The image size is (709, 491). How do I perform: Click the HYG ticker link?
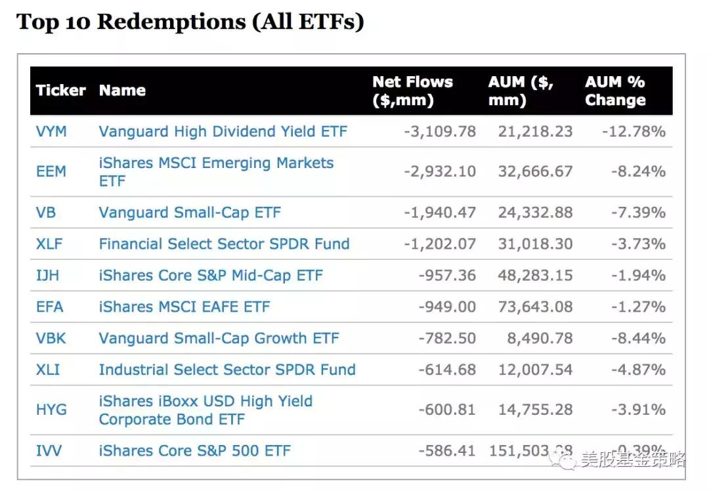pos(51,410)
